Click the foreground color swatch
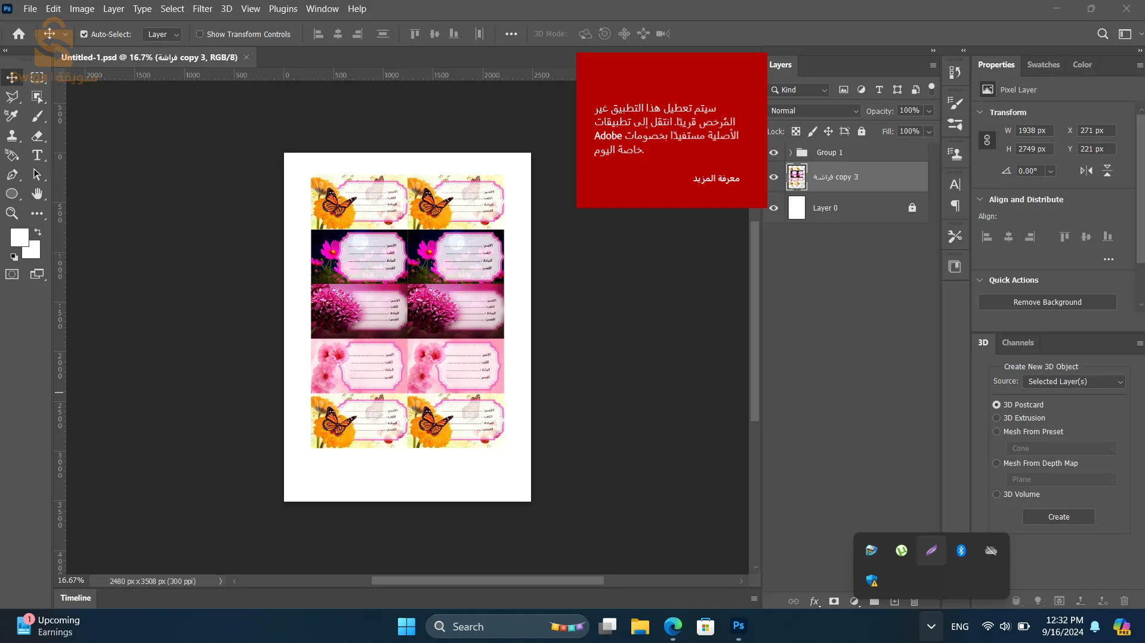This screenshot has width=1145, height=643. [19, 237]
